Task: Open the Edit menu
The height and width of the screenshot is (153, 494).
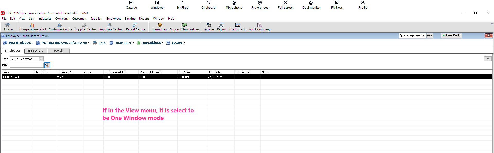Action: [13, 19]
